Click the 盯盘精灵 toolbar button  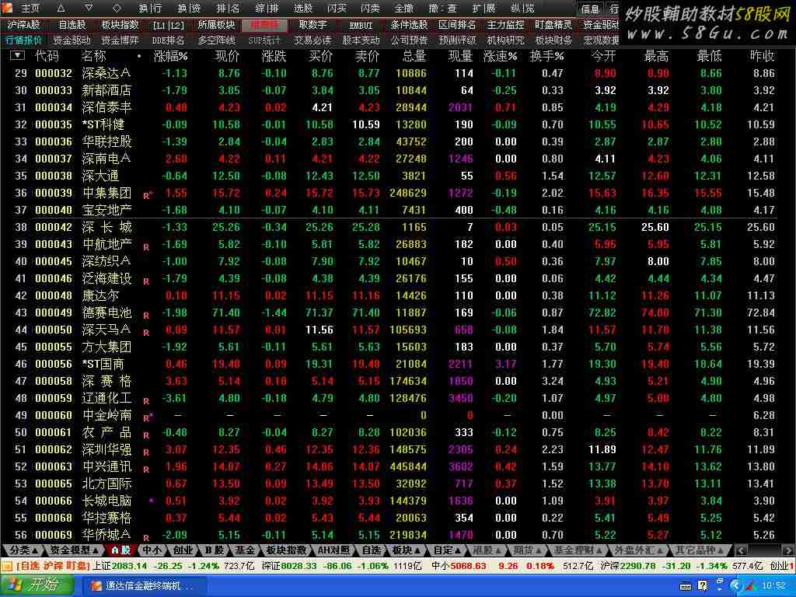(x=553, y=25)
